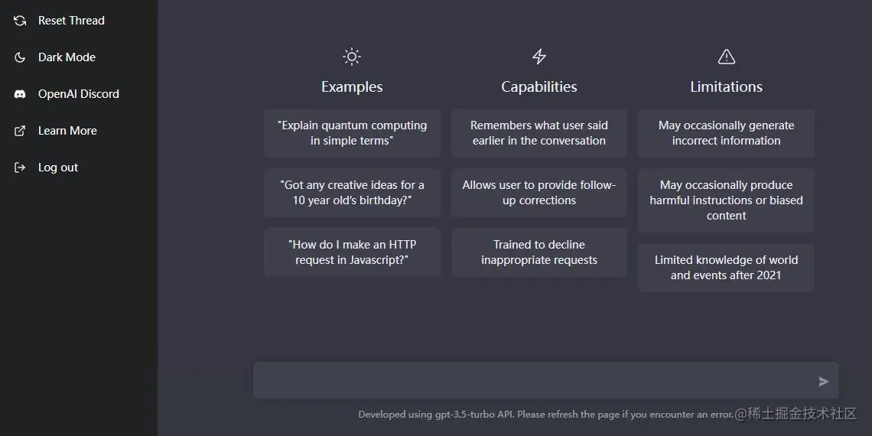Toggle Dark Mode in the sidebar
The width and height of the screenshot is (872, 436).
click(x=67, y=57)
